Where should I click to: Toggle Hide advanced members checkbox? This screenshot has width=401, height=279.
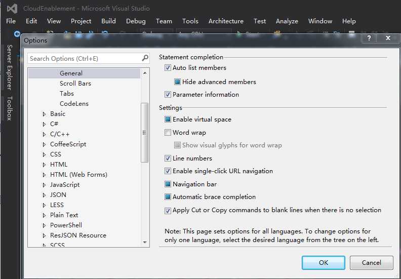point(177,82)
